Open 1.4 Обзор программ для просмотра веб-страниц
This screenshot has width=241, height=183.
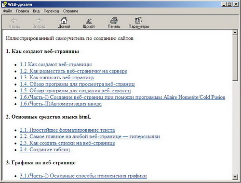(x=77, y=84)
